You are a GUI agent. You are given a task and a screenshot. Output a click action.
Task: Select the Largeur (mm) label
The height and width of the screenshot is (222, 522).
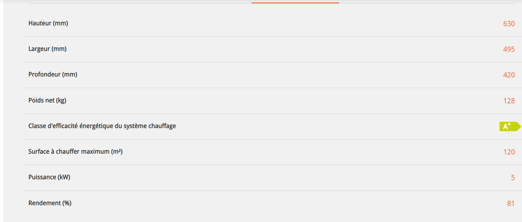[x=47, y=49]
